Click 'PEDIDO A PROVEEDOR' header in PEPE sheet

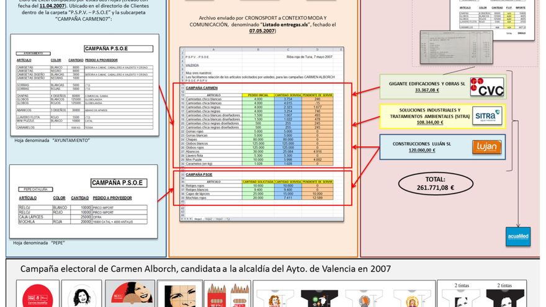(x=112, y=198)
